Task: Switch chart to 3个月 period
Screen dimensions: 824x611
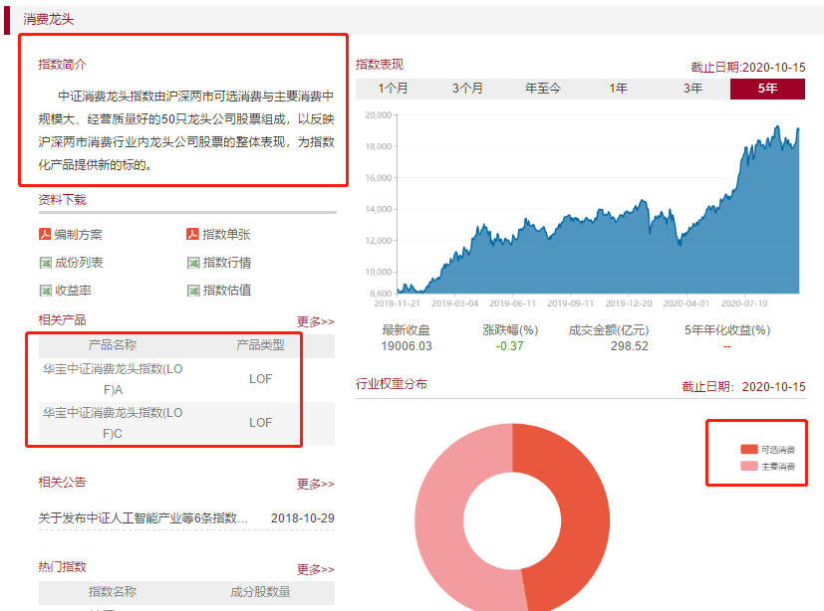Action: (467, 89)
